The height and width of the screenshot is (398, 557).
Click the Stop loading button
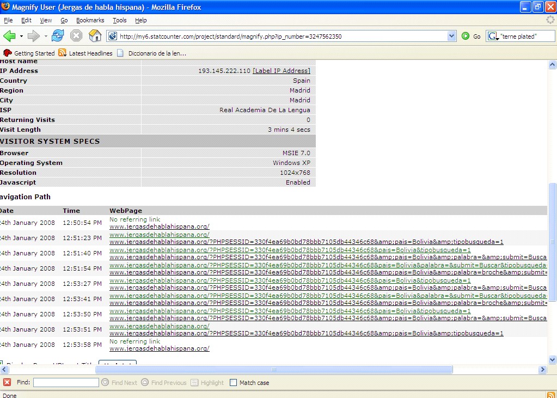(76, 36)
